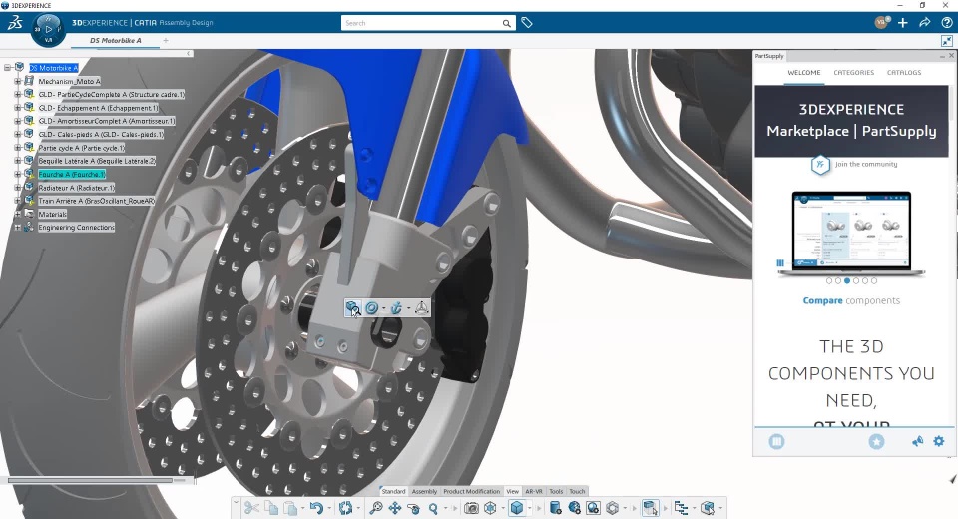Click the cube selection tool with cursor
The image size is (958, 519).
(x=650, y=508)
